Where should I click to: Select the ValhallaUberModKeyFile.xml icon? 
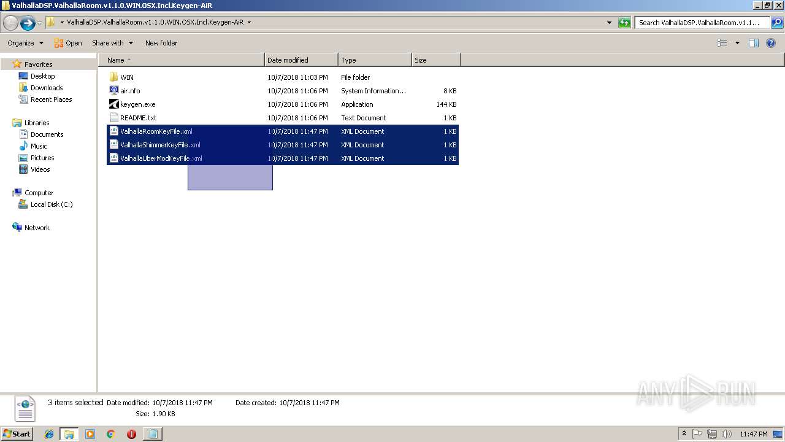click(113, 158)
